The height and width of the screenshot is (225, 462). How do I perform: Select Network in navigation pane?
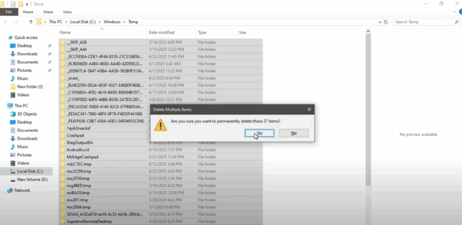pos(22,190)
